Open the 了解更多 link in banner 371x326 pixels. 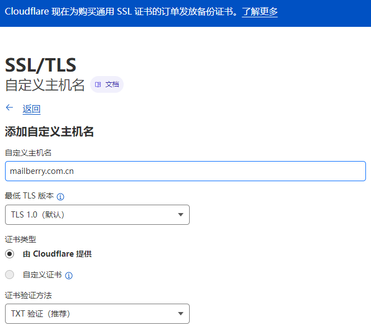260,12
